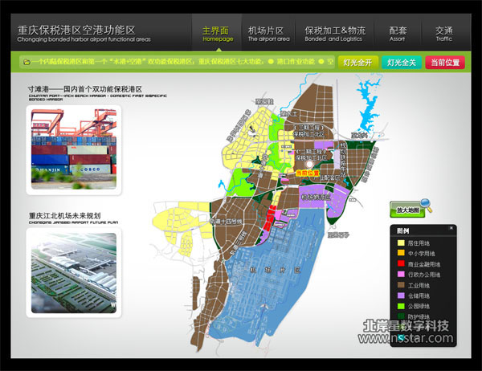The height and width of the screenshot is (371, 482).
Task: Click the red 商业金融用地 legend swatch
Action: [x=401, y=263]
